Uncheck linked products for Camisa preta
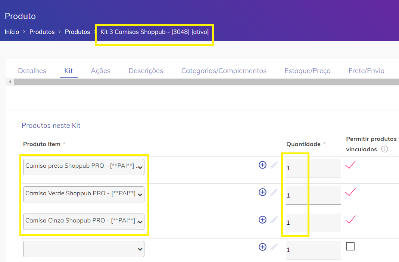 pyautogui.click(x=350, y=165)
